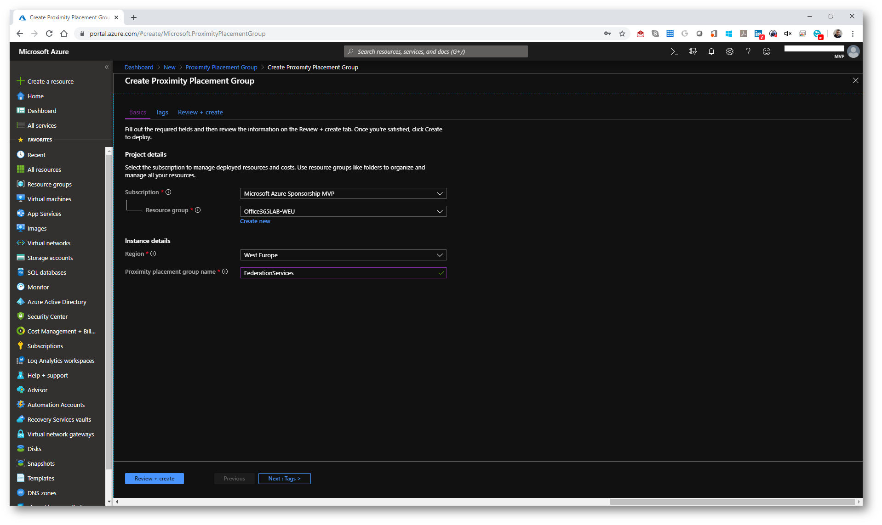The height and width of the screenshot is (525, 882).
Task: Open the feedback smiley icon
Action: click(x=767, y=51)
